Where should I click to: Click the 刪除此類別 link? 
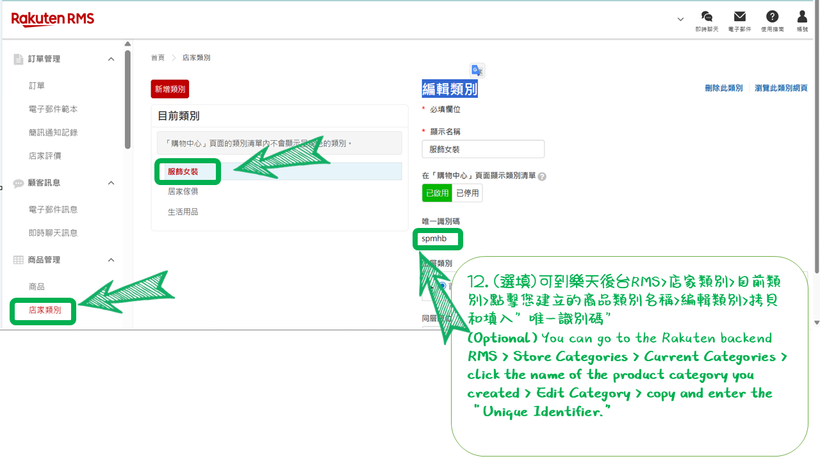click(x=723, y=88)
